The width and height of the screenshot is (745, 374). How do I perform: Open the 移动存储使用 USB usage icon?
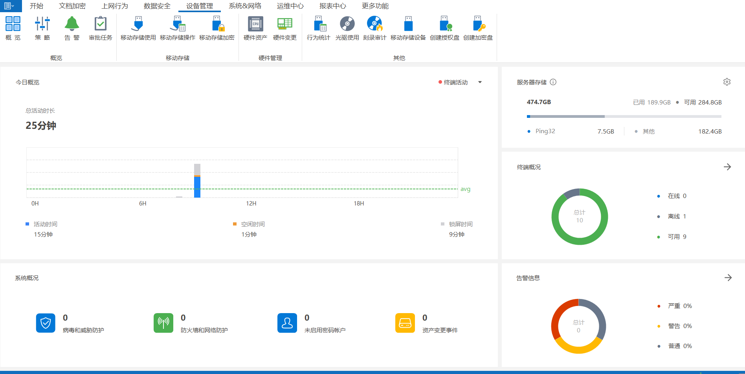[x=138, y=24]
